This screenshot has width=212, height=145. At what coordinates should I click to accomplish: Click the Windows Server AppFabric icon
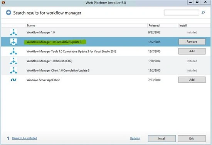pos(13,80)
